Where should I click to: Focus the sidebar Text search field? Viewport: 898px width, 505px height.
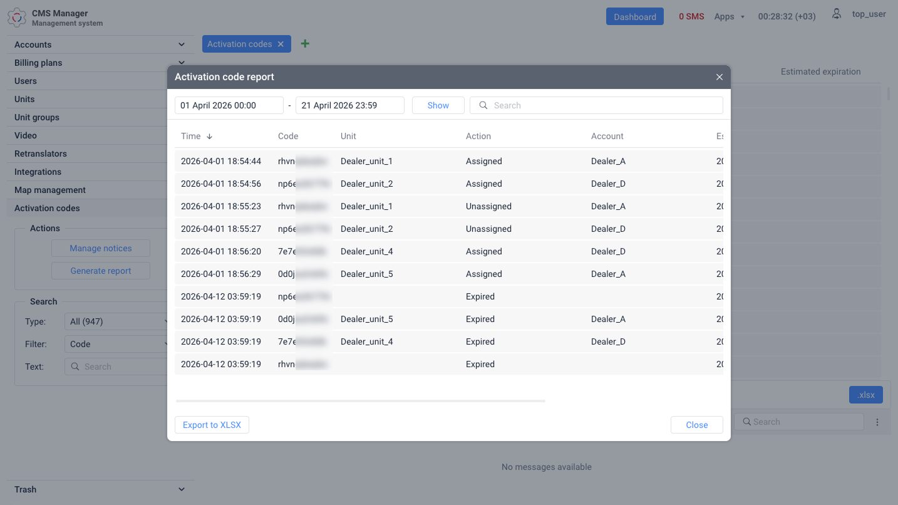point(117,367)
